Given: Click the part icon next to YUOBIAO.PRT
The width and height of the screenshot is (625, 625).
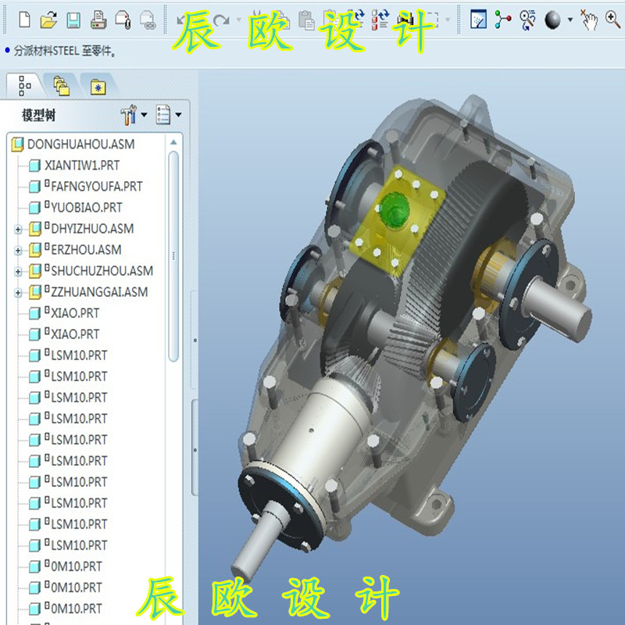Looking at the screenshot, I should [x=34, y=208].
